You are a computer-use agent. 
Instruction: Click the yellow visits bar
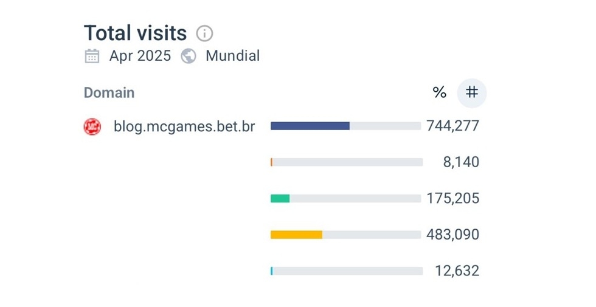296,235
